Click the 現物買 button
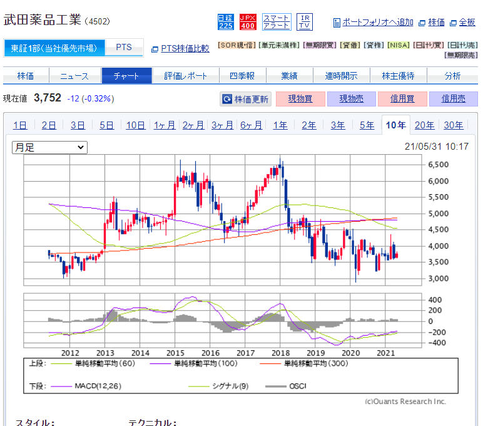The image size is (483, 426). [300, 99]
